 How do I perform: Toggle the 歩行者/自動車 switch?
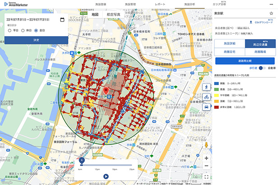[262, 68]
